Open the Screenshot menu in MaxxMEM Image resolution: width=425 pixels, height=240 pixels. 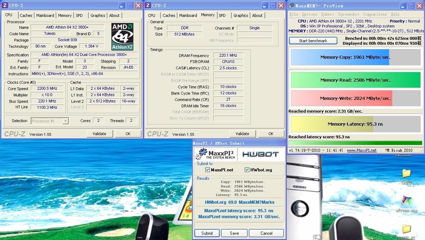[x=349, y=14]
